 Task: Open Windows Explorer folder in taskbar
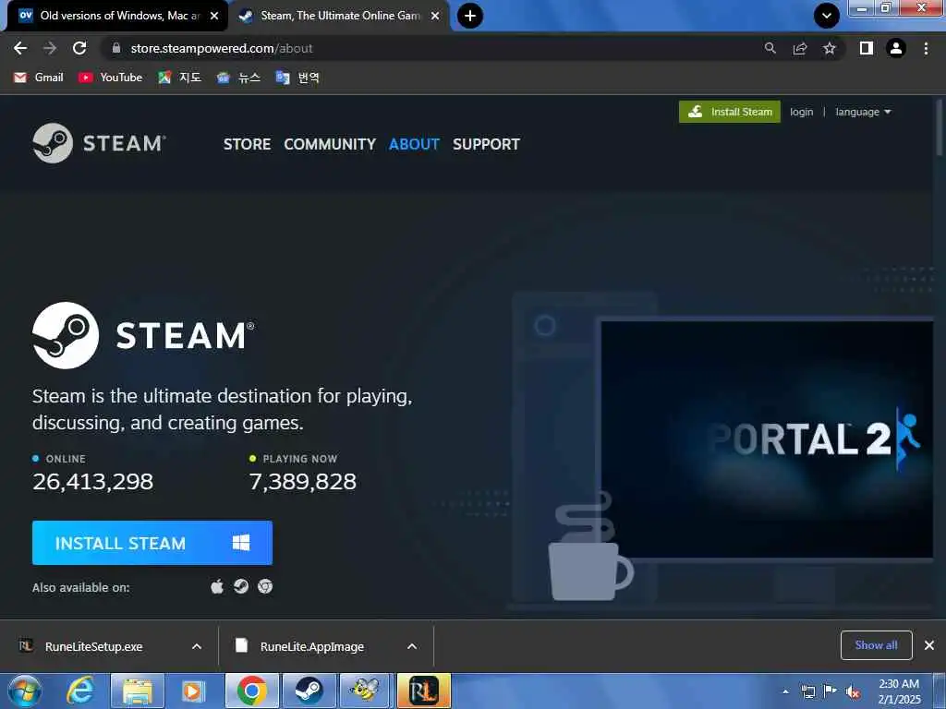point(137,691)
